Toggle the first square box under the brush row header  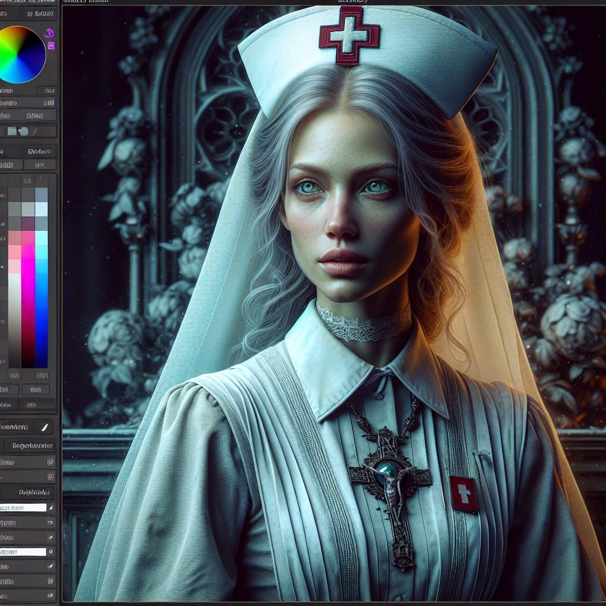coord(50,462)
